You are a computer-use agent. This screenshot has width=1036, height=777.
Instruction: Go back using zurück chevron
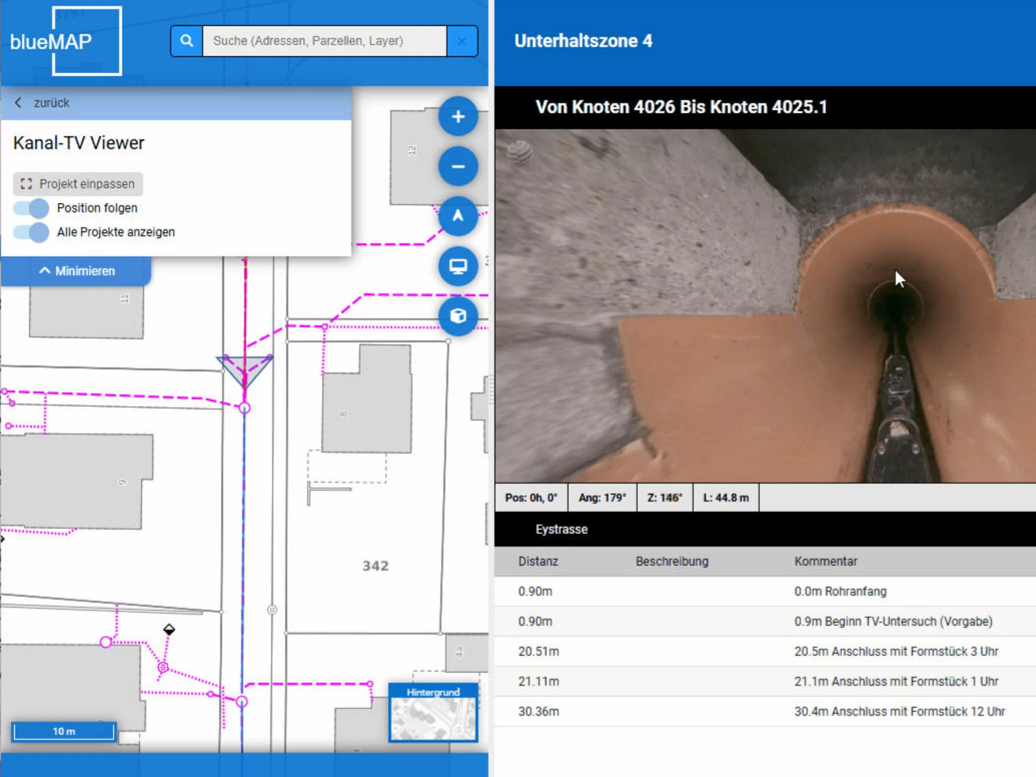[18, 103]
